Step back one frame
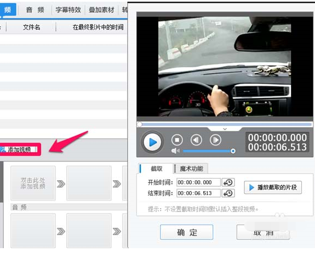 click(196, 140)
